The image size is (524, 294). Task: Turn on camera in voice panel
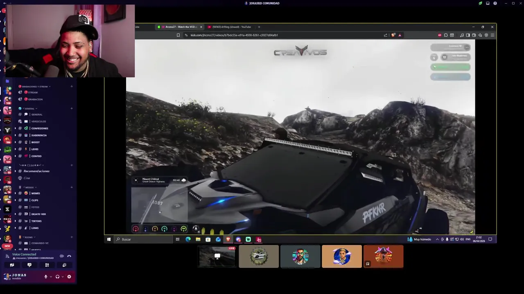click(12, 265)
